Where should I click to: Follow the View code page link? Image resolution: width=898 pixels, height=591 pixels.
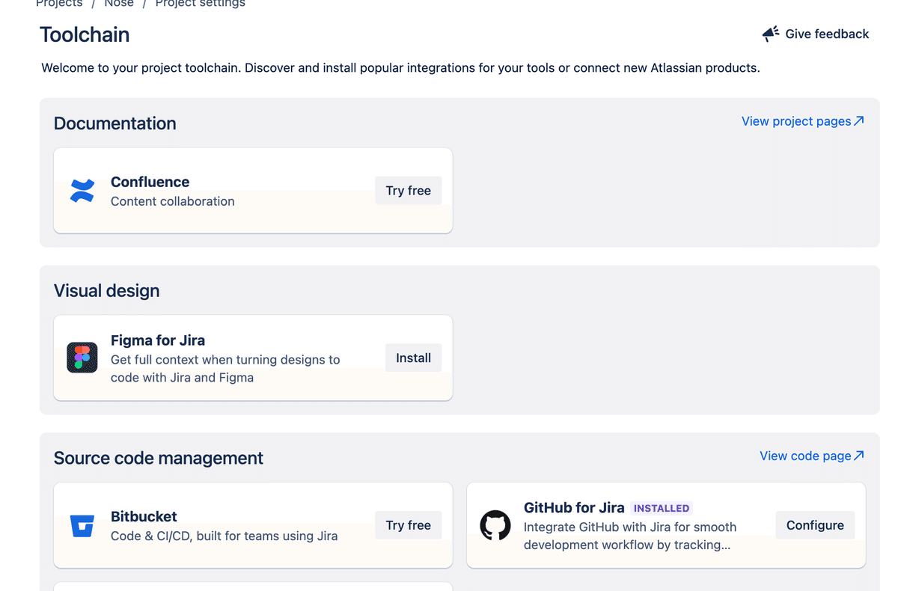pos(805,456)
